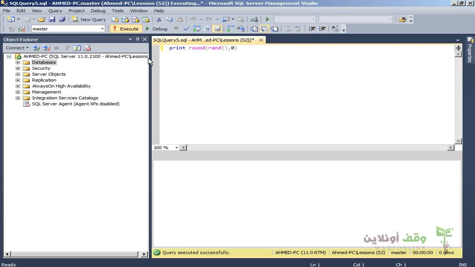Select Results to Grid option
This screenshot has width=475, height=267.
(x=264, y=29)
